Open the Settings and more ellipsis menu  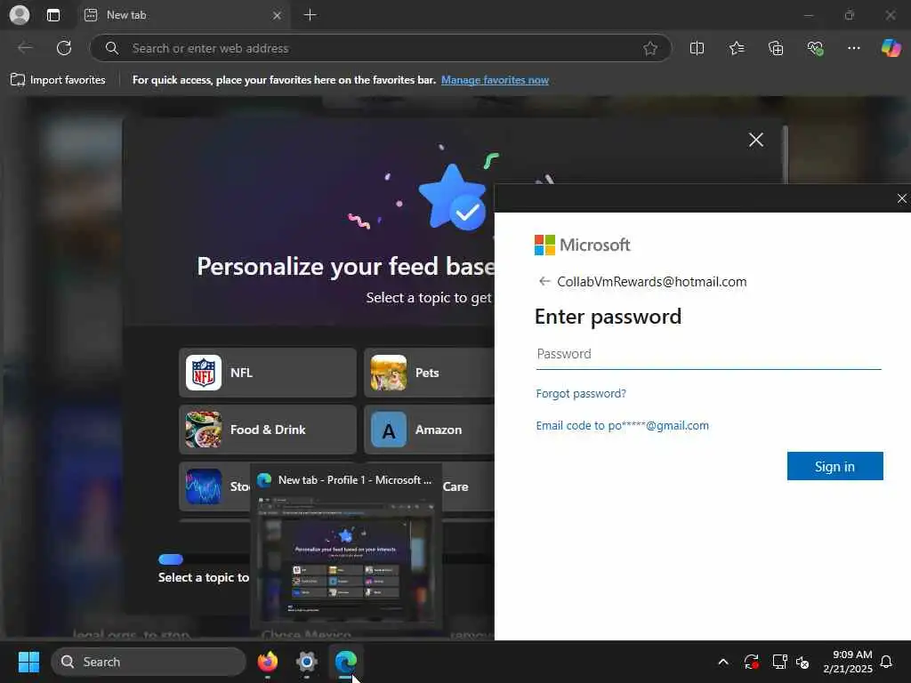click(x=853, y=48)
